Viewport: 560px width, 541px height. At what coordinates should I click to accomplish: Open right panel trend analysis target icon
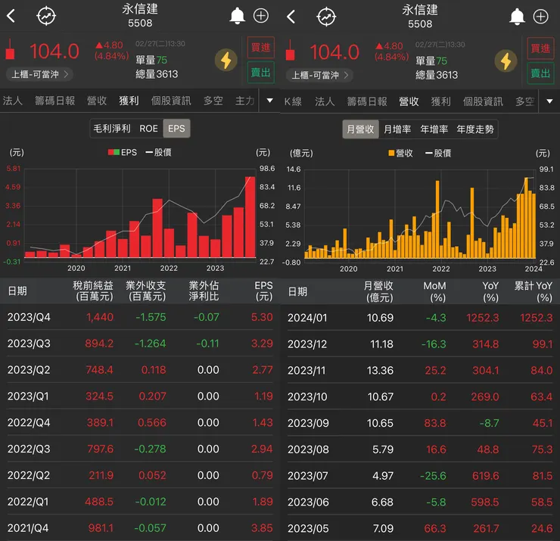[x=326, y=17]
